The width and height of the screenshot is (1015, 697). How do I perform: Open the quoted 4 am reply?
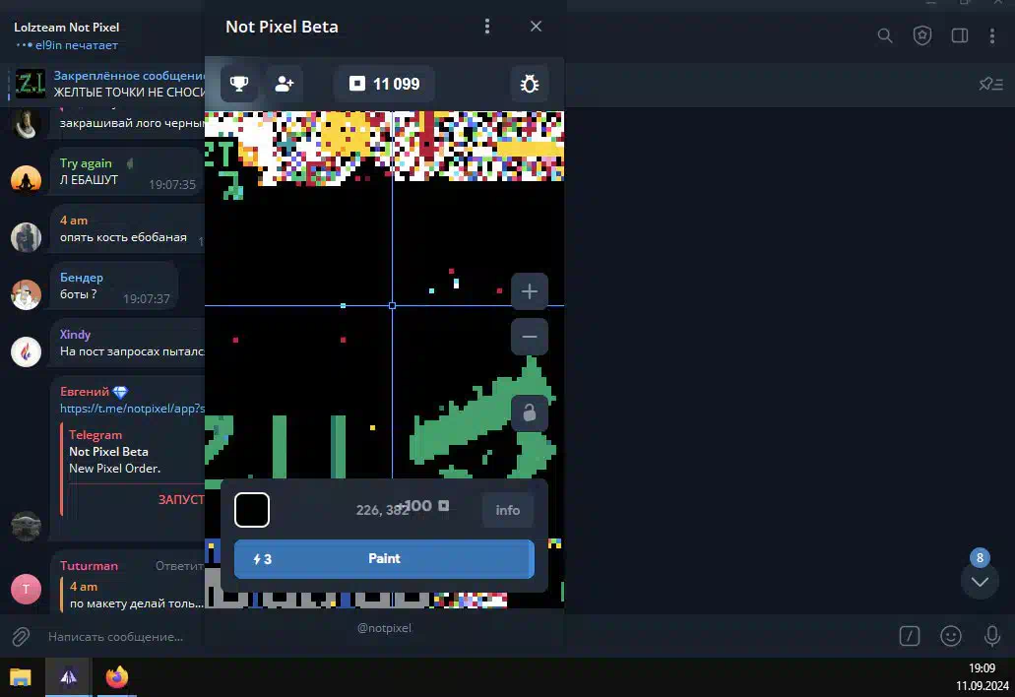(133, 595)
